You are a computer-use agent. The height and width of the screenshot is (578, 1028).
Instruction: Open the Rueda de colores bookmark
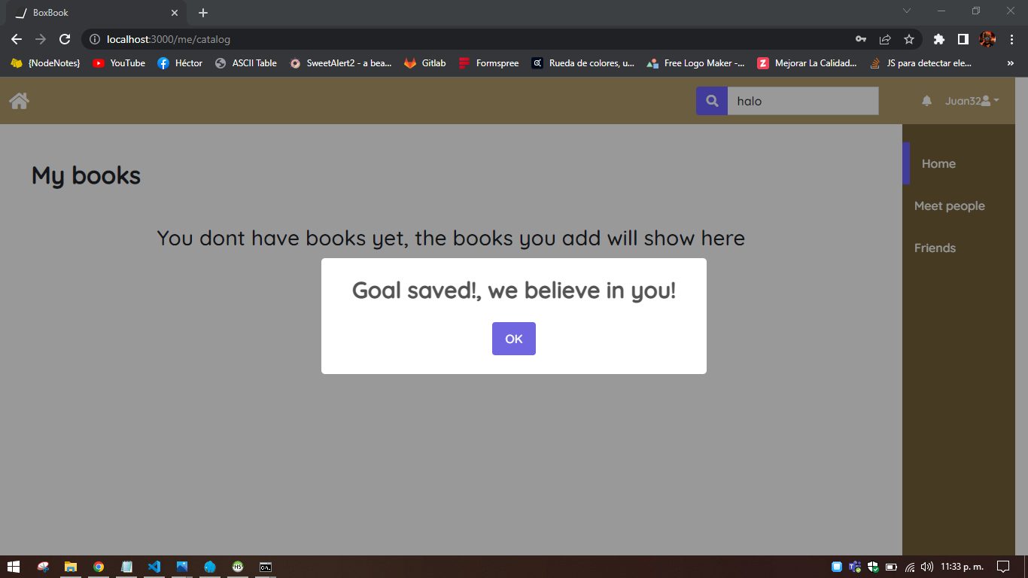coord(583,63)
